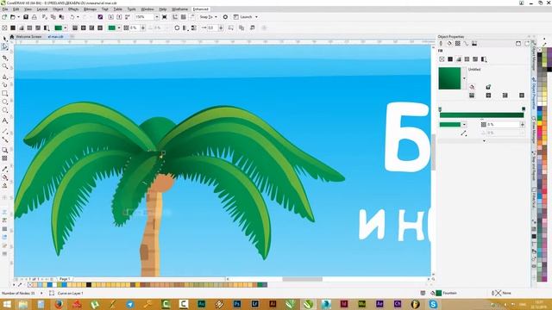Expand more fill options arrow in docker
Screen dimensions: 552x310
pyautogui.click(x=484, y=141)
